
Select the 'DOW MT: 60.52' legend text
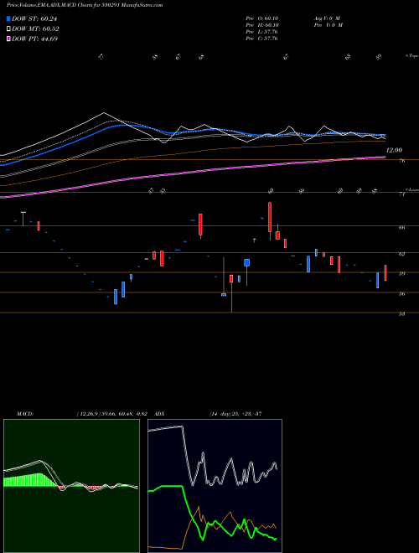point(35,29)
